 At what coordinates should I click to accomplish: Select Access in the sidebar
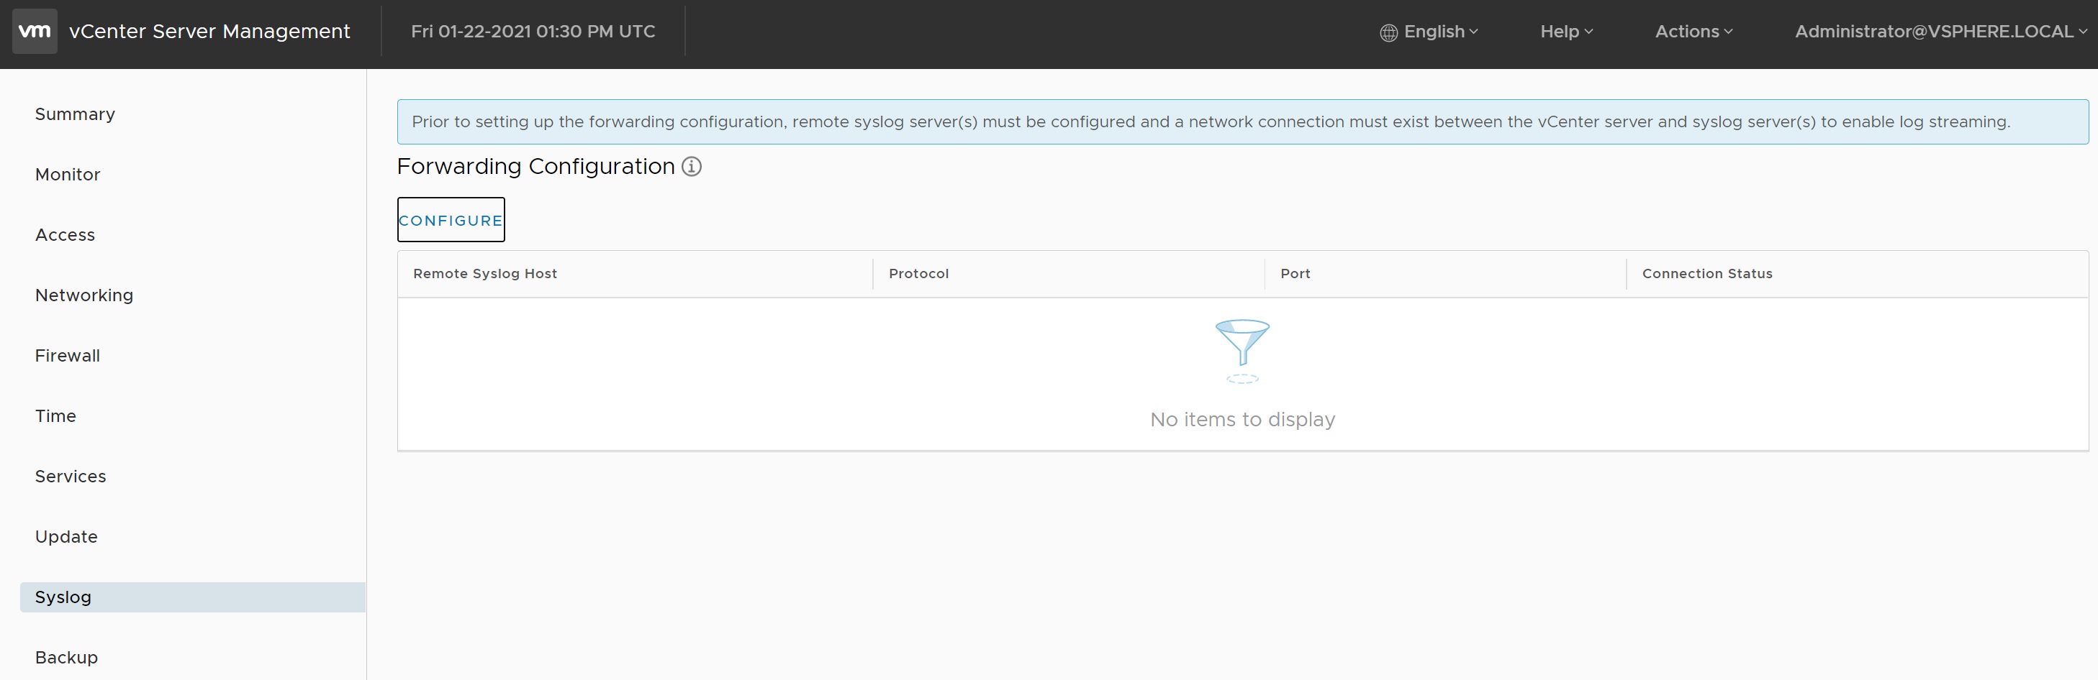point(65,235)
